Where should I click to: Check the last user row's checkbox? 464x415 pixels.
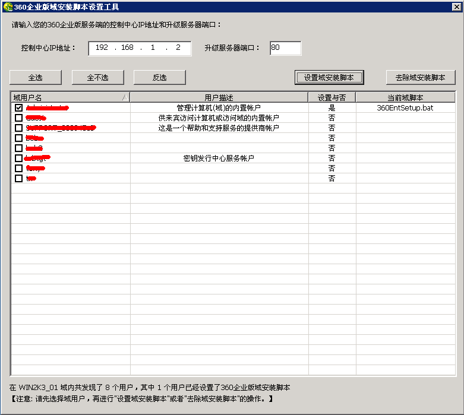coord(19,179)
